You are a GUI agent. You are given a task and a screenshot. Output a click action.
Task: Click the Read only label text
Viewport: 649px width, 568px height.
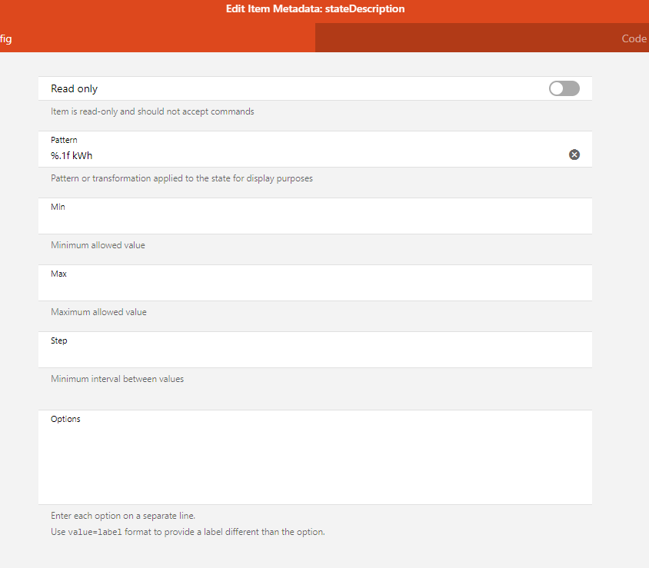(x=75, y=88)
